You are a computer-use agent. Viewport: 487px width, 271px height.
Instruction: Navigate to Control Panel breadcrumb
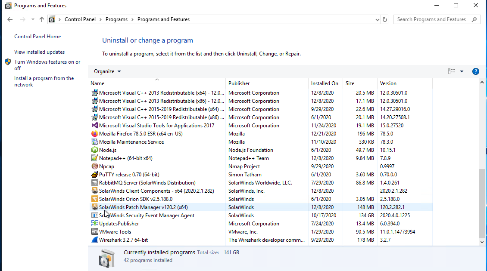(80, 19)
